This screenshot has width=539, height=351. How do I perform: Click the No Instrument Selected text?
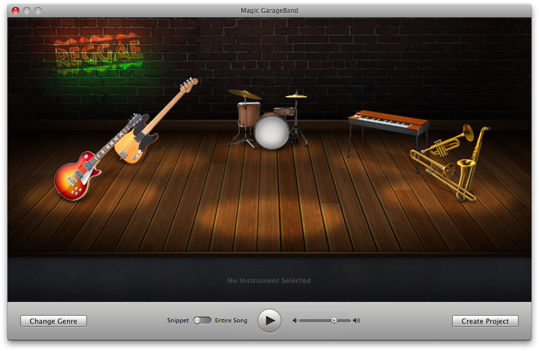(x=269, y=280)
